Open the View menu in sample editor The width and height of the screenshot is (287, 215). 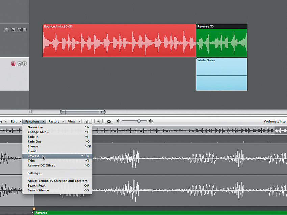[74, 121]
